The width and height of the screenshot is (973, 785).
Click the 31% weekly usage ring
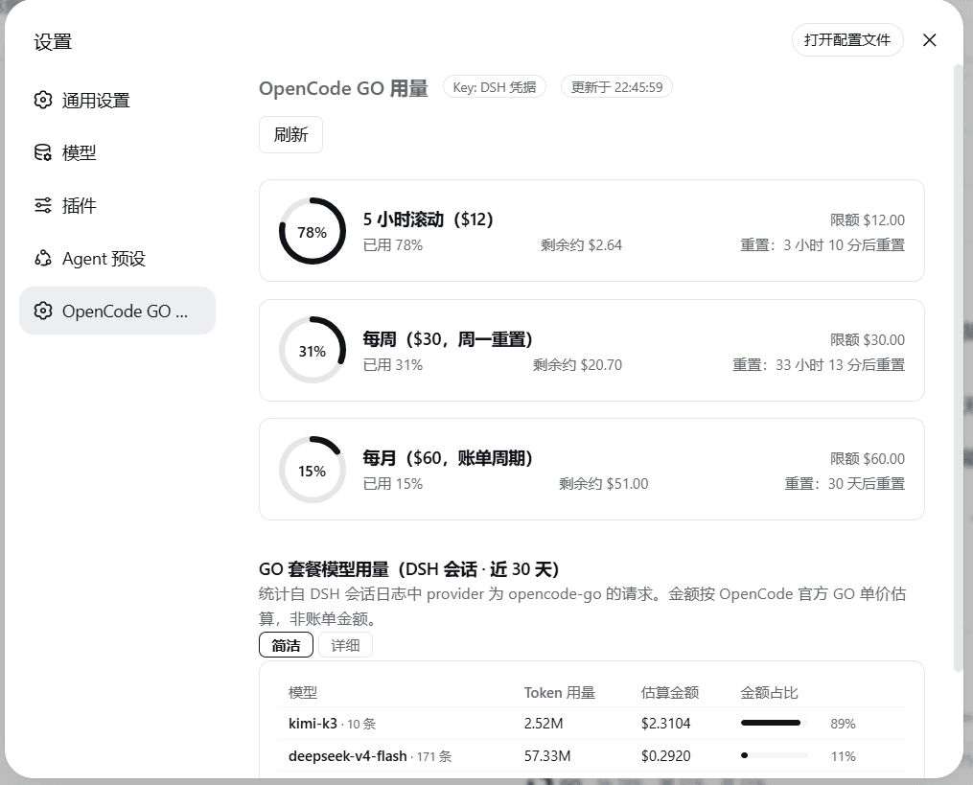tap(313, 351)
